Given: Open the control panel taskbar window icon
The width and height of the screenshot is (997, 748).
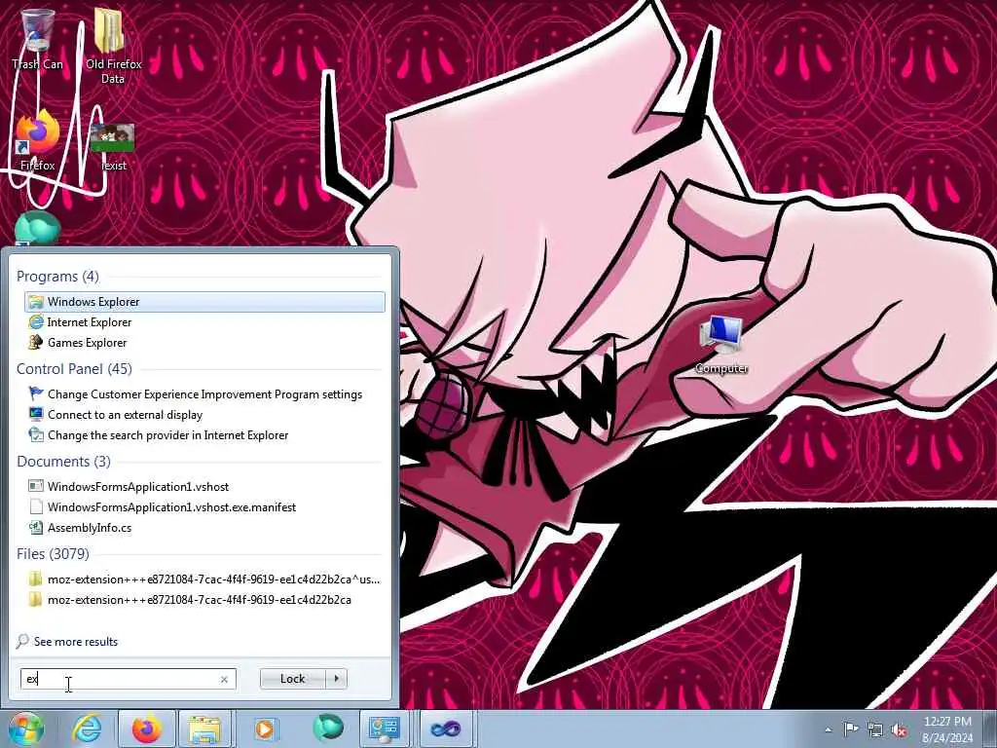Looking at the screenshot, I should pos(384,729).
